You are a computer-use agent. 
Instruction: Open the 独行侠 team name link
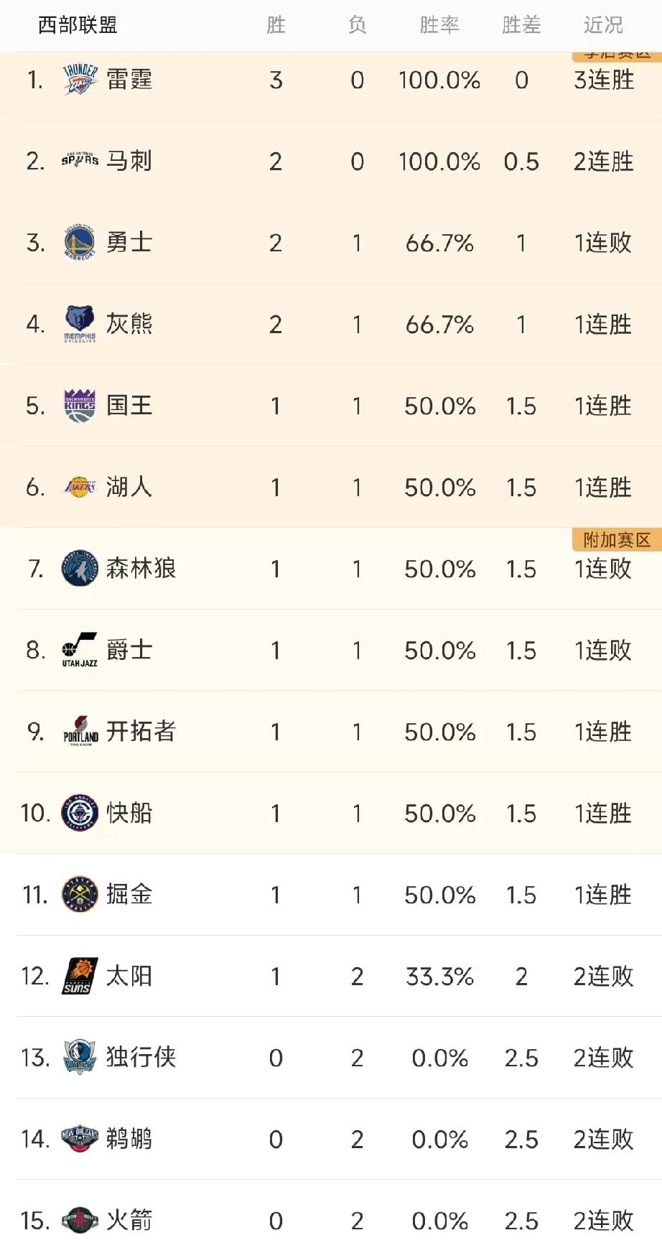coord(141,1057)
